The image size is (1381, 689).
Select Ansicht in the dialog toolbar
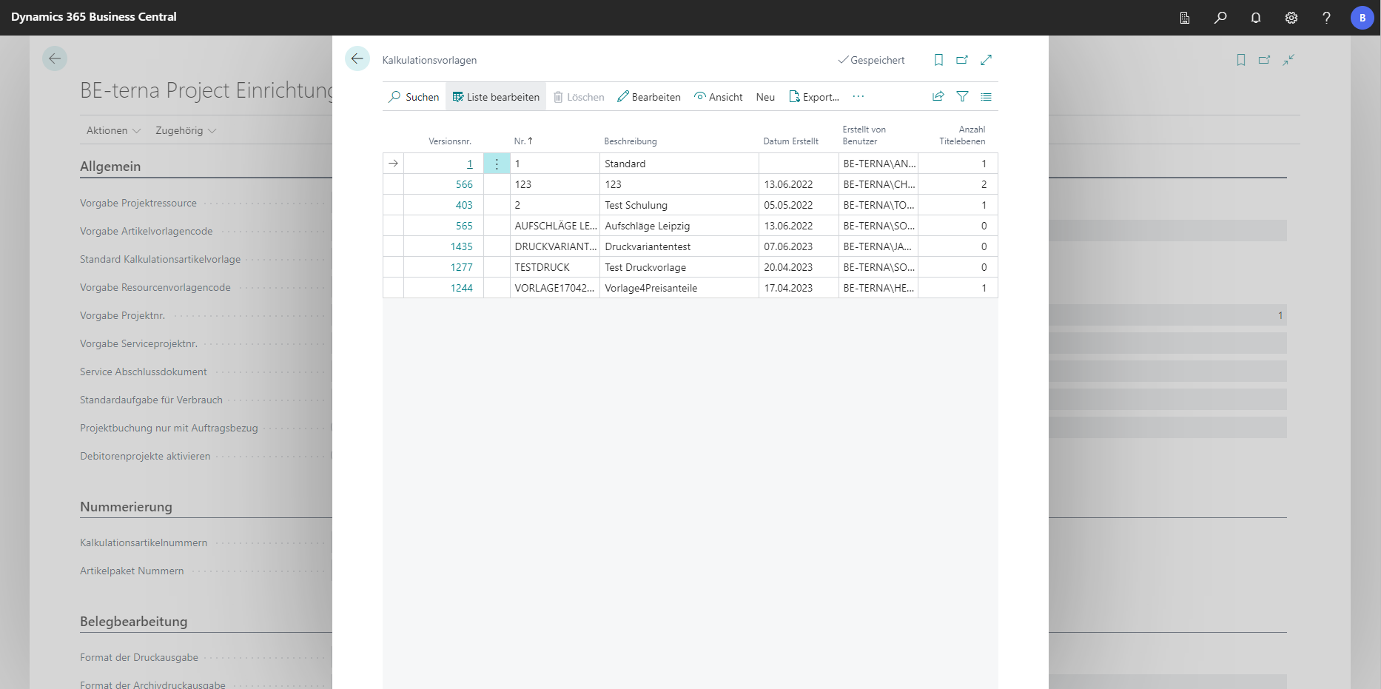pos(718,97)
